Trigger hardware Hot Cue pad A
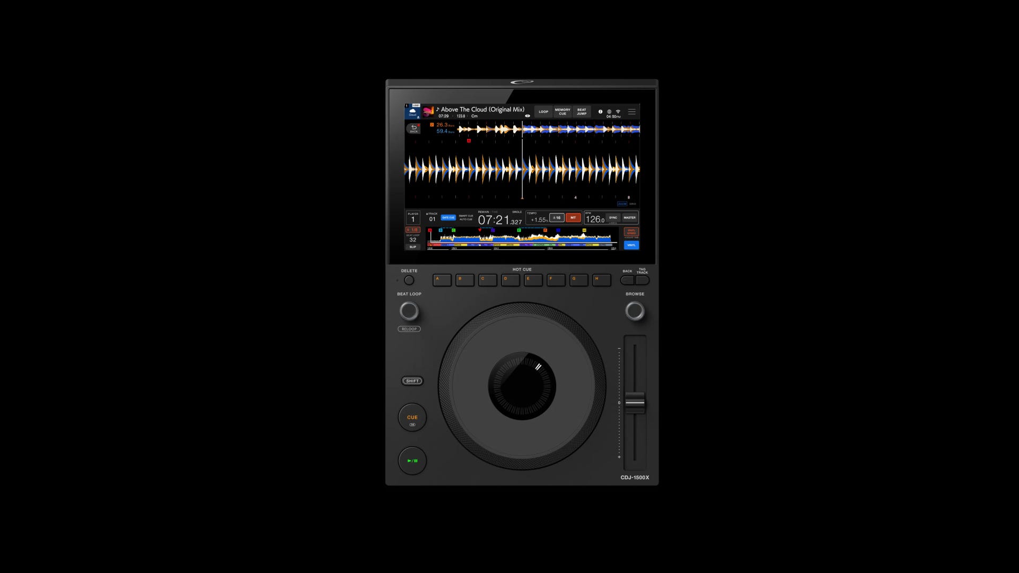 coord(442,280)
